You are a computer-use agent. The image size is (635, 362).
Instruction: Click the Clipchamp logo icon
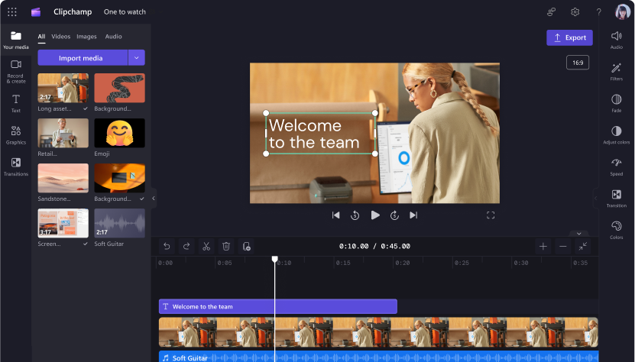[36, 12]
